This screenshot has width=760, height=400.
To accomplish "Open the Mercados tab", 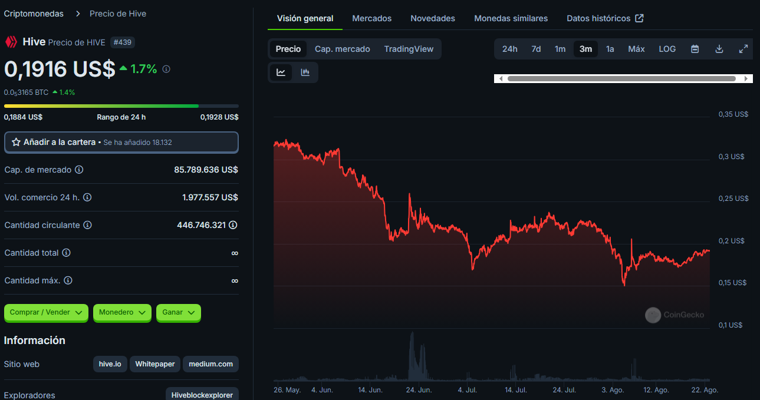I will (371, 18).
